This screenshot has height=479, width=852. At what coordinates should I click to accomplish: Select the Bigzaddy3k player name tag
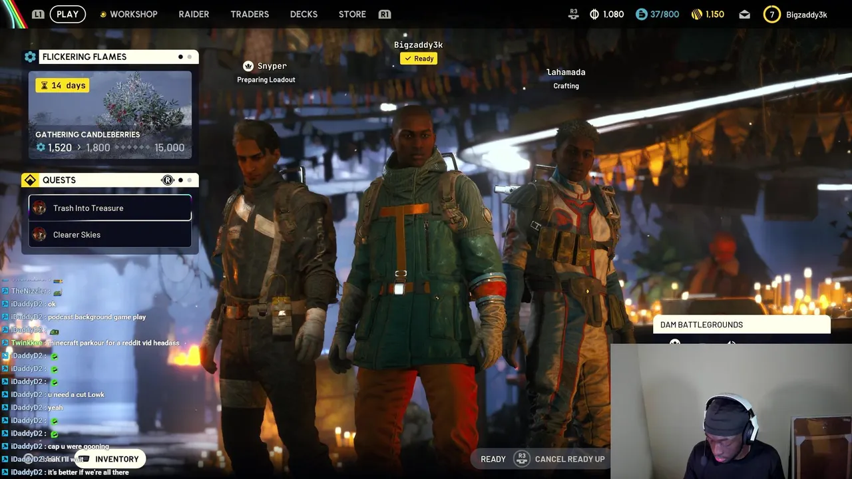(418, 45)
